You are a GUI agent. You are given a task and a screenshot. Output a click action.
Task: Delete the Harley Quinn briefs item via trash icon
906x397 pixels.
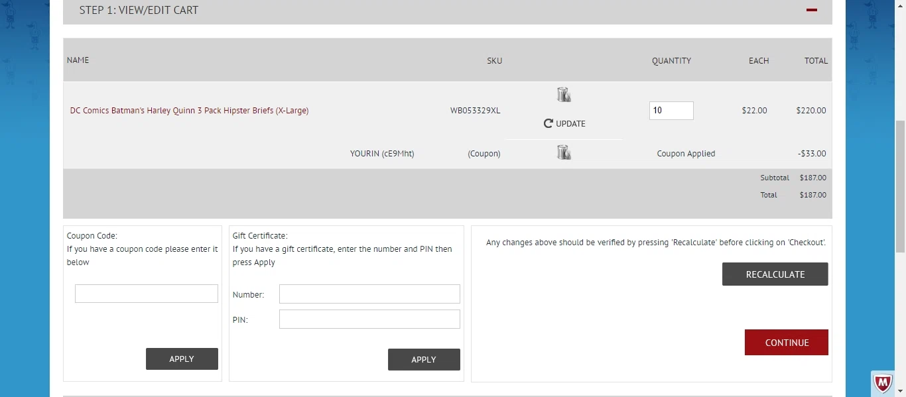click(x=564, y=95)
